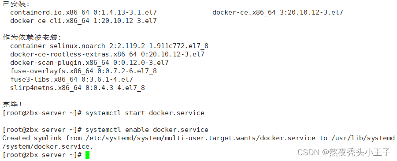Click the 已安装 heading text
397x161 pixels.
click(16, 4)
